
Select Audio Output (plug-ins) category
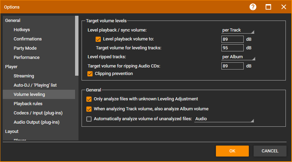36,122
